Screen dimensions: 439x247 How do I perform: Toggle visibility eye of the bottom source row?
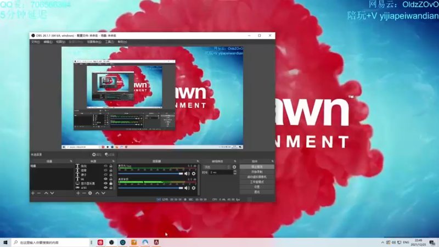point(105,188)
